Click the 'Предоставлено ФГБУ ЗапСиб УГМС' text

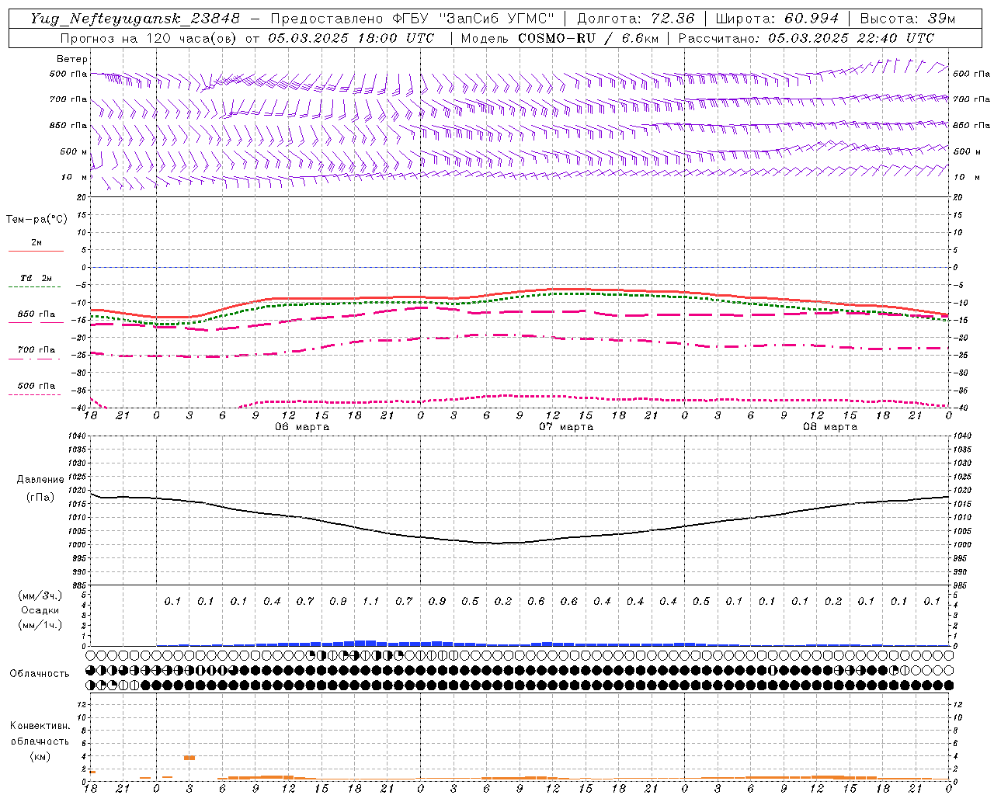(412, 19)
